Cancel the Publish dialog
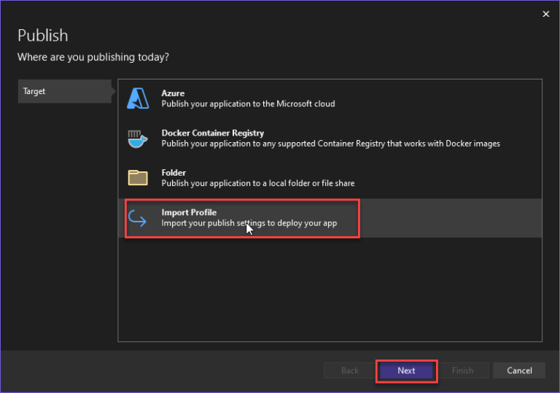The width and height of the screenshot is (560, 393). pos(519,370)
